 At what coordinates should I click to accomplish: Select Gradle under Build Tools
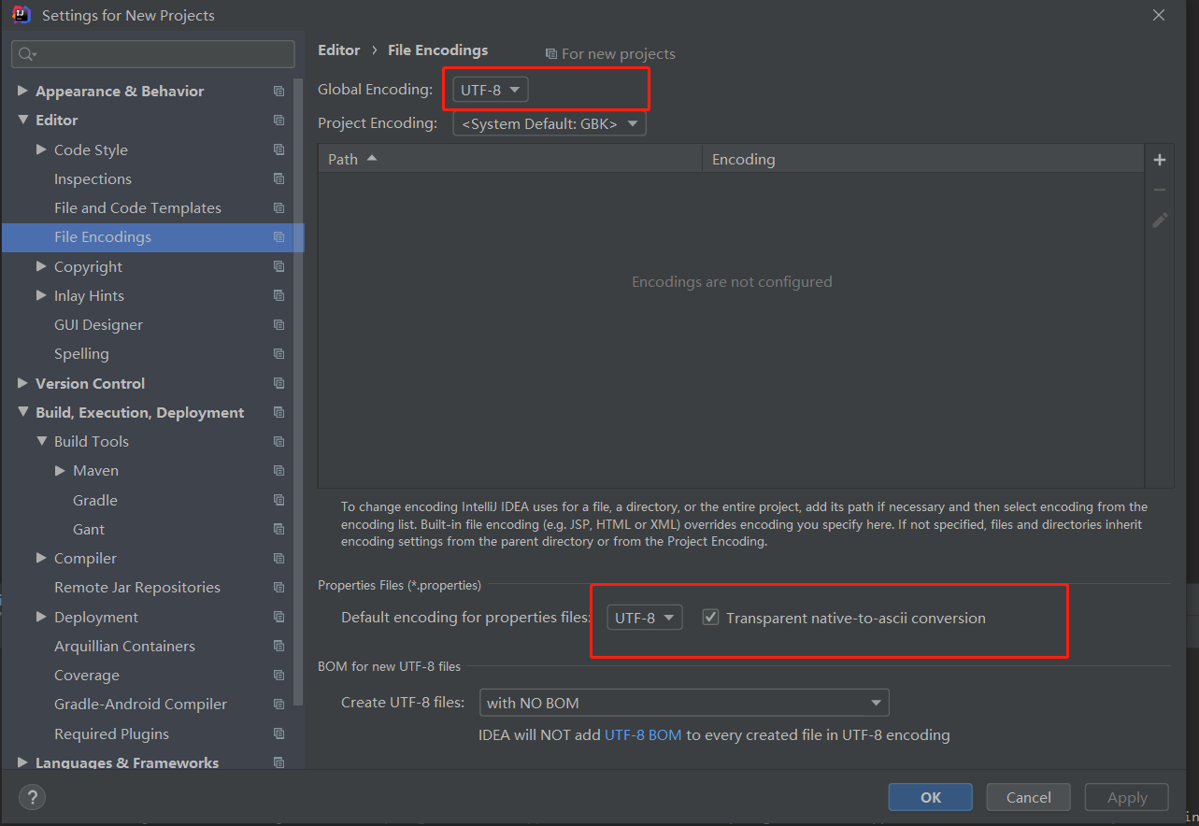(x=95, y=500)
